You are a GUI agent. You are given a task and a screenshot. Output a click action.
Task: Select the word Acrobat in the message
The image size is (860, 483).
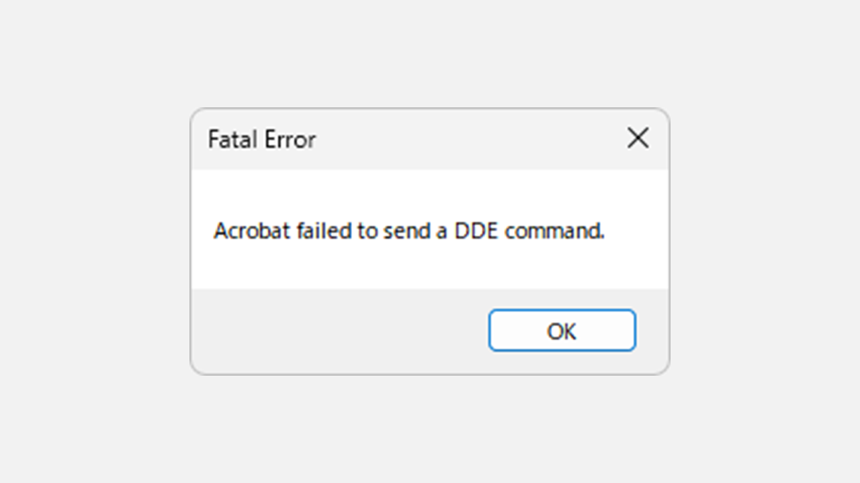tap(247, 231)
